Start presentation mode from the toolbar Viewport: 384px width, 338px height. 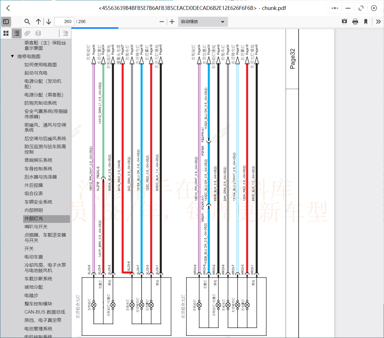[x=344, y=21]
